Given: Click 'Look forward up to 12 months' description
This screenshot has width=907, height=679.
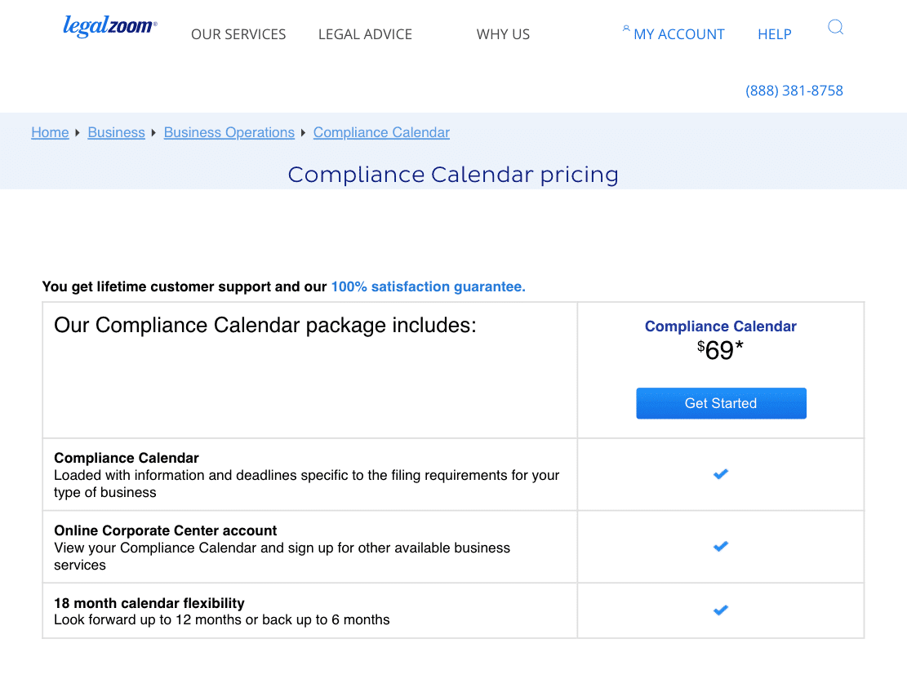Looking at the screenshot, I should (x=221, y=620).
